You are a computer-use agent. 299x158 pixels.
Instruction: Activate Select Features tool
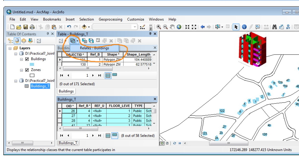tap(217, 27)
